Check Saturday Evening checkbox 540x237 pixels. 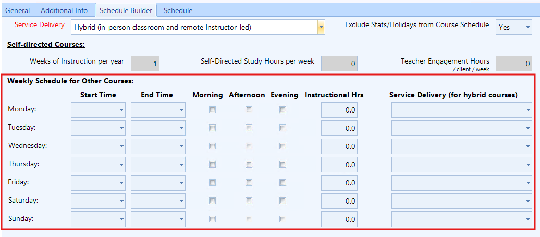283,201
